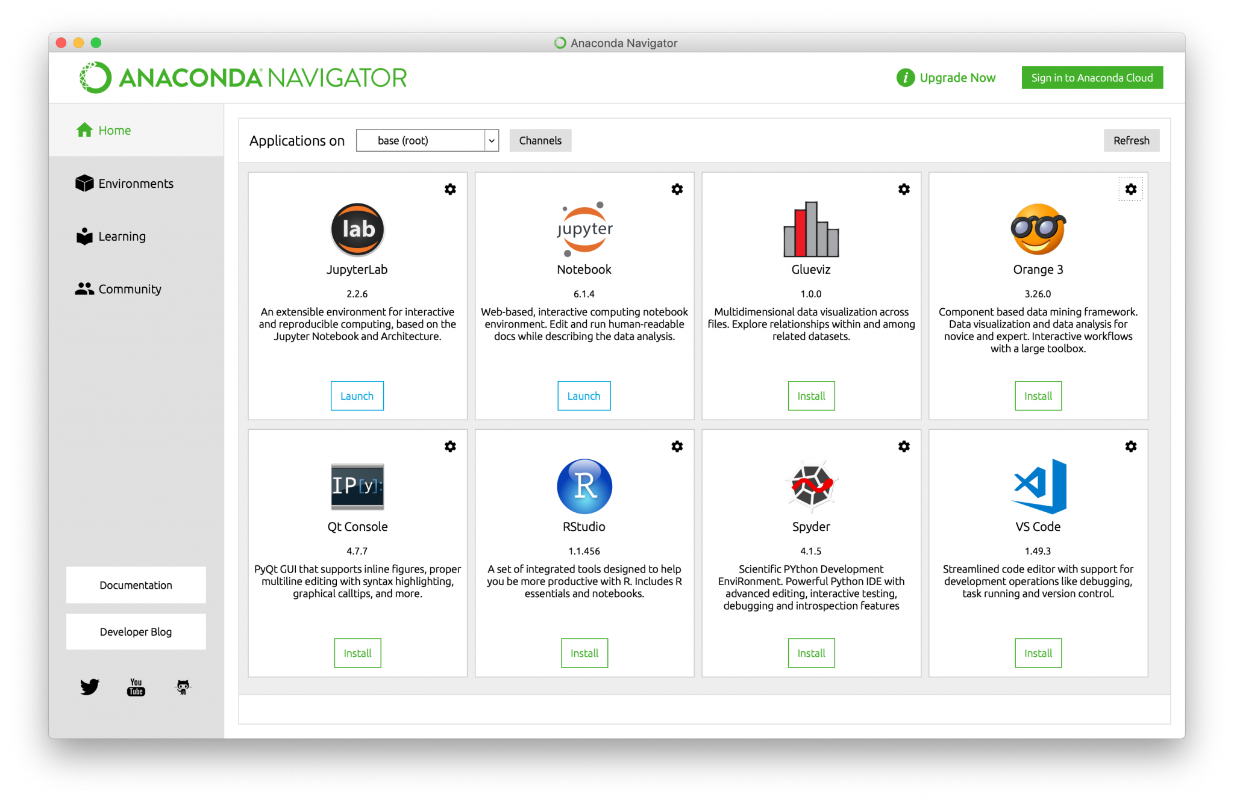
Task: Install Orange 3
Action: point(1038,396)
